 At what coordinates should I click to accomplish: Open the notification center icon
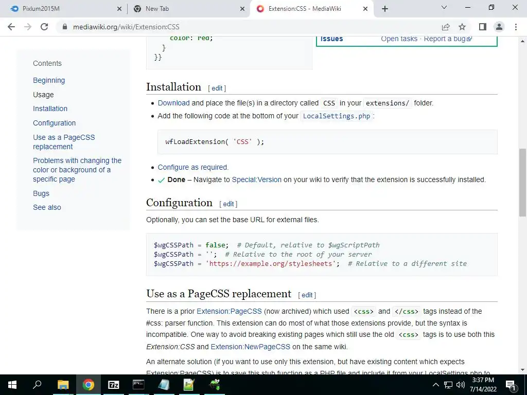click(510, 385)
